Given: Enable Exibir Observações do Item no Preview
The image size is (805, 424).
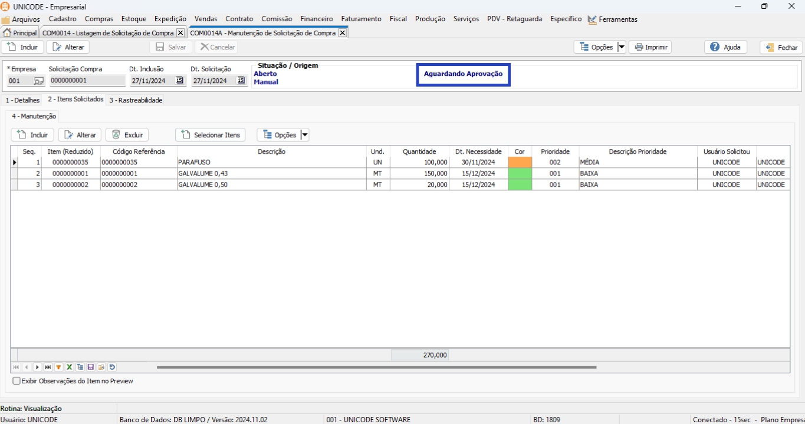Looking at the screenshot, I should point(17,381).
